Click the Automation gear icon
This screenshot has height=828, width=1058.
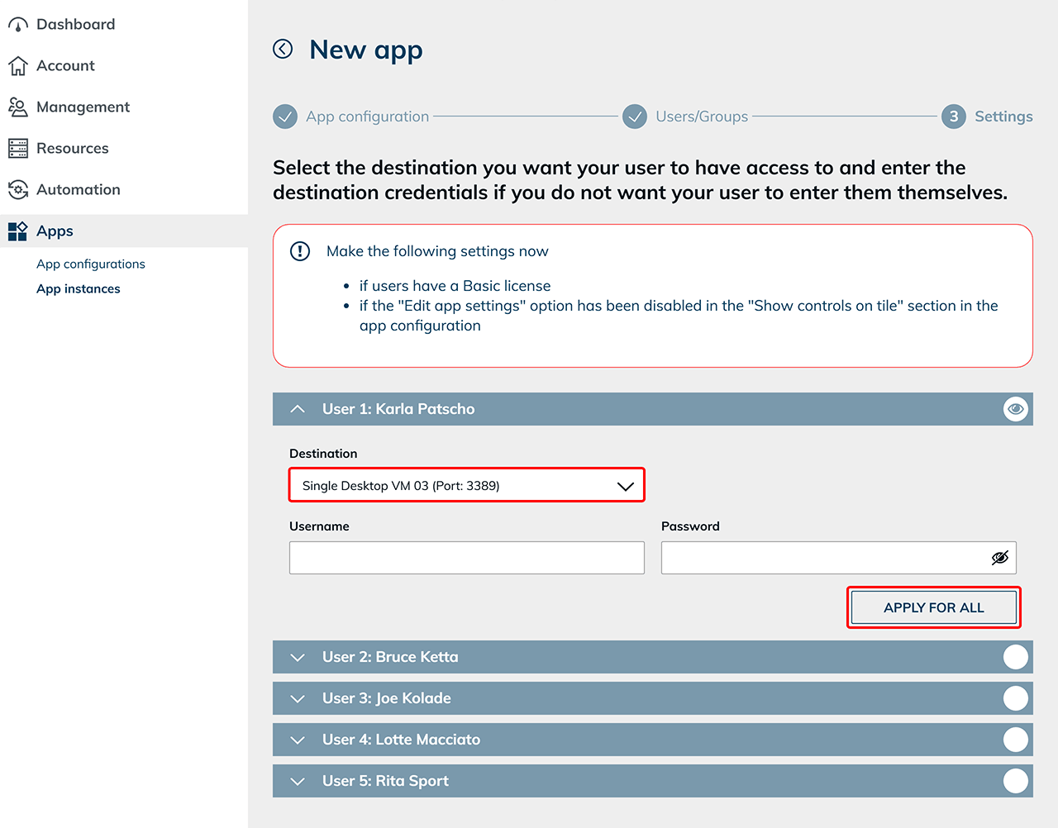(x=17, y=190)
